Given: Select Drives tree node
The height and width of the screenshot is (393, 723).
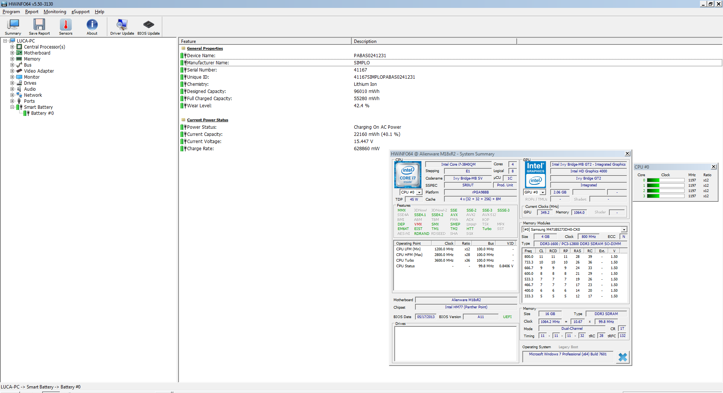Looking at the screenshot, I should coord(30,83).
